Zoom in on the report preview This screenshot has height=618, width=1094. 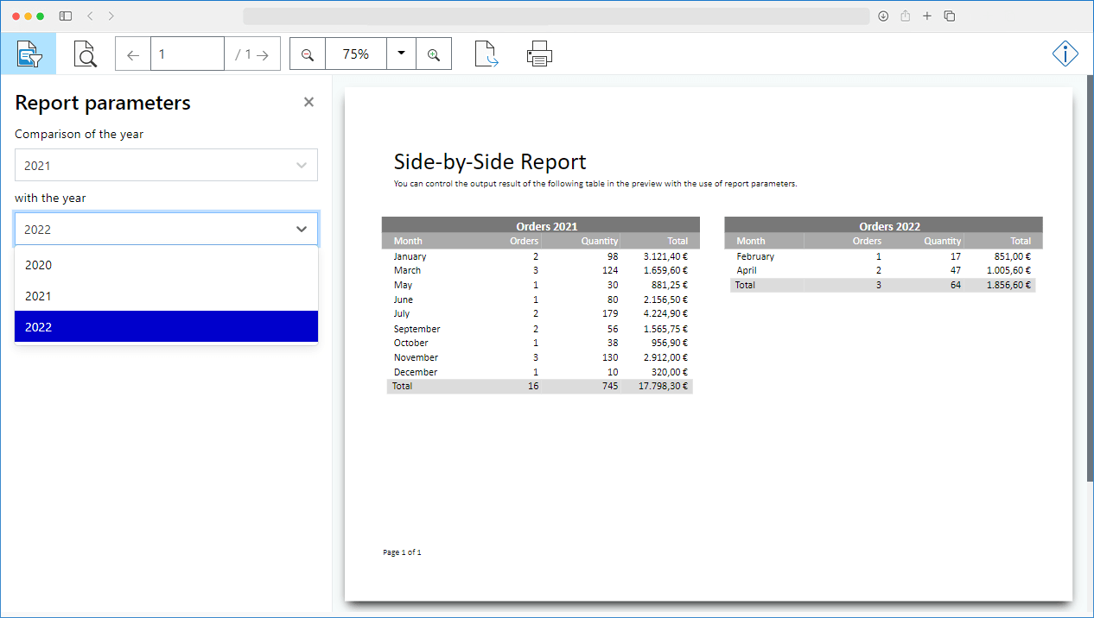tap(434, 54)
